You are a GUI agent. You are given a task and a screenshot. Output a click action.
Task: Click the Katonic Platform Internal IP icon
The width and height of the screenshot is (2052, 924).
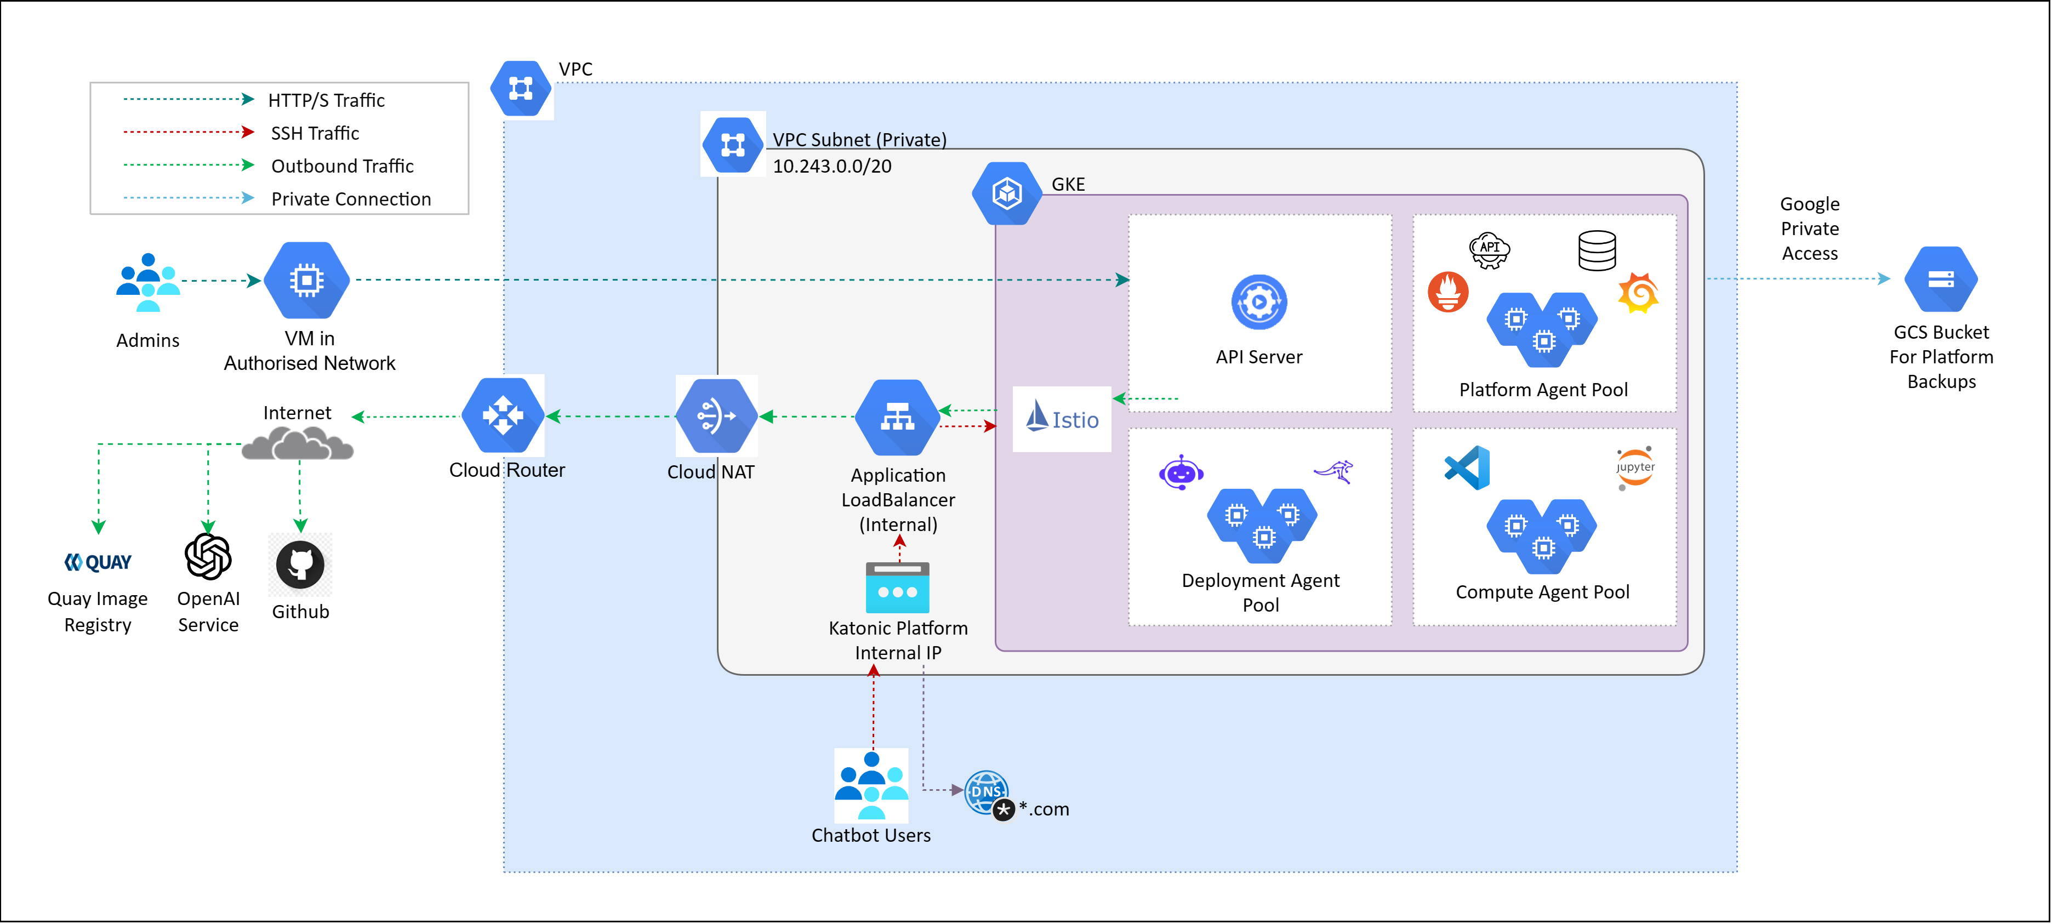tap(898, 588)
